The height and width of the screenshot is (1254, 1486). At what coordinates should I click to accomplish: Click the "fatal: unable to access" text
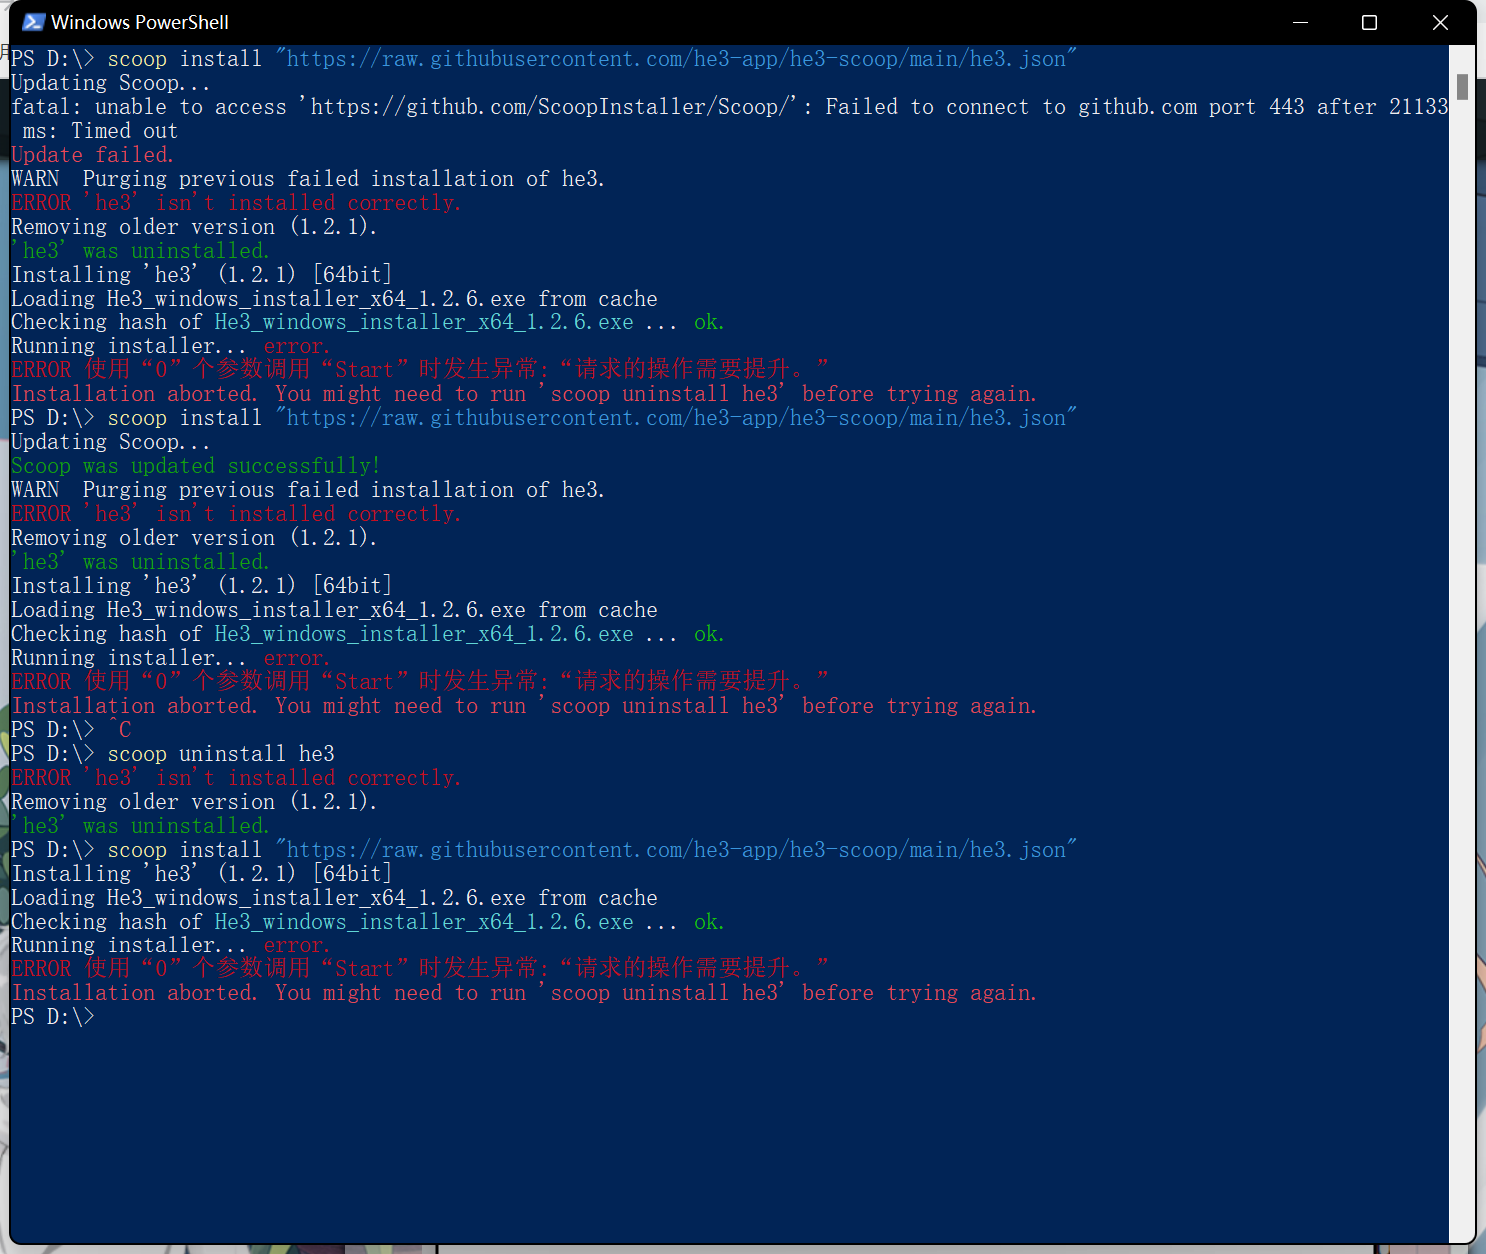[148, 107]
